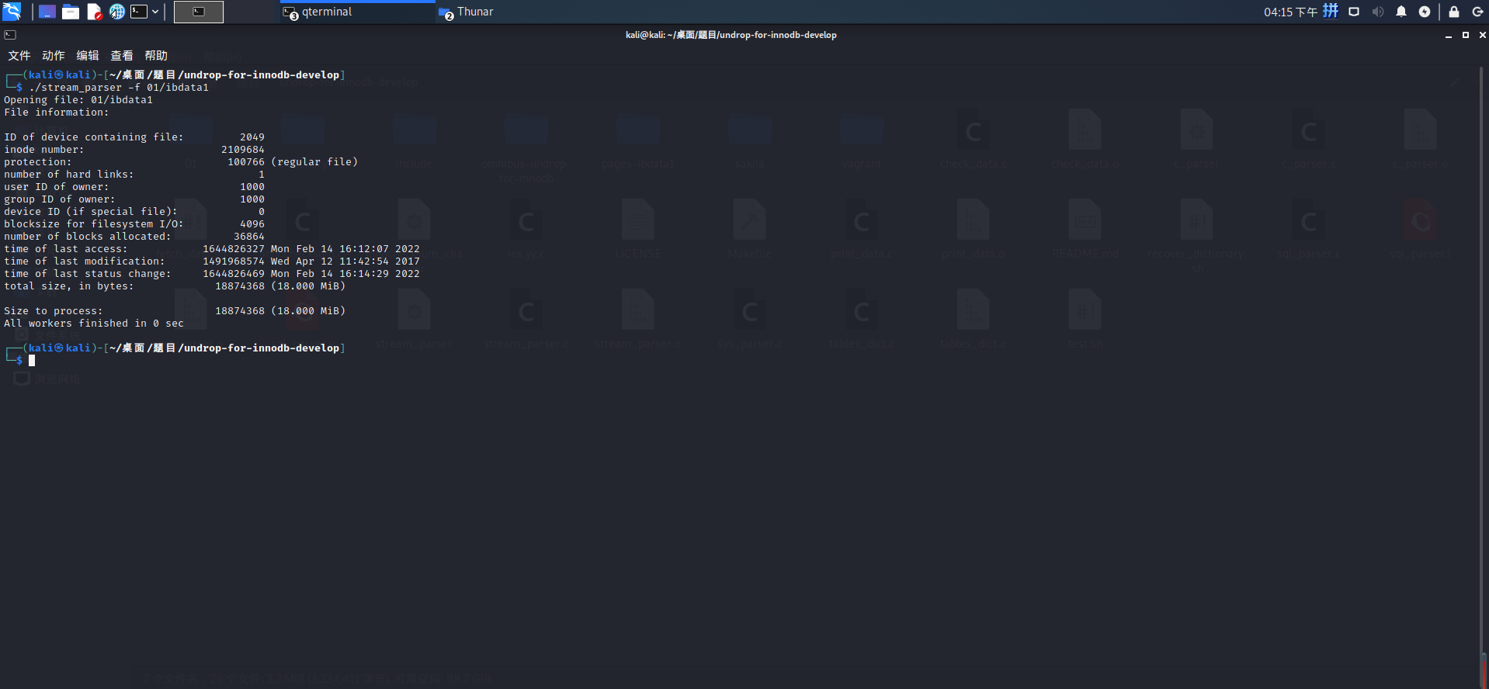Open the Kali applications menu
This screenshot has height=689, width=1489.
pos(12,12)
